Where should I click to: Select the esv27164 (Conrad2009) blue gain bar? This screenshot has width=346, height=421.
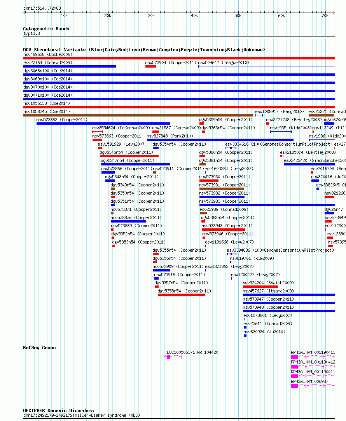point(70,66)
